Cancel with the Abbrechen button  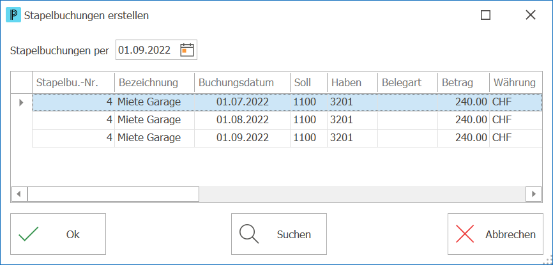pos(496,234)
